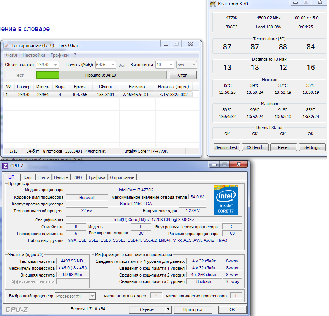Image resolution: width=329 pixels, height=316 pixels.
Task: Click the 8 потоков status bar entry
Action: point(53,151)
